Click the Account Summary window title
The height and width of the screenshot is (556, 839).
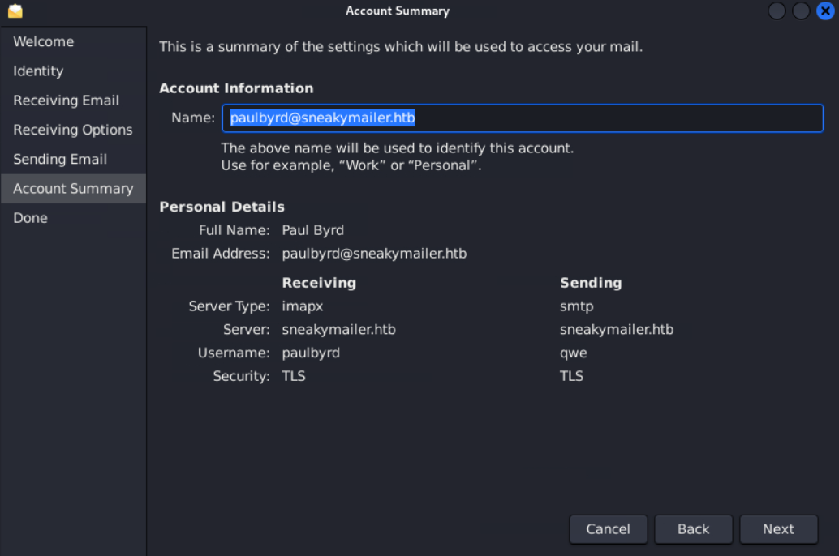398,11
